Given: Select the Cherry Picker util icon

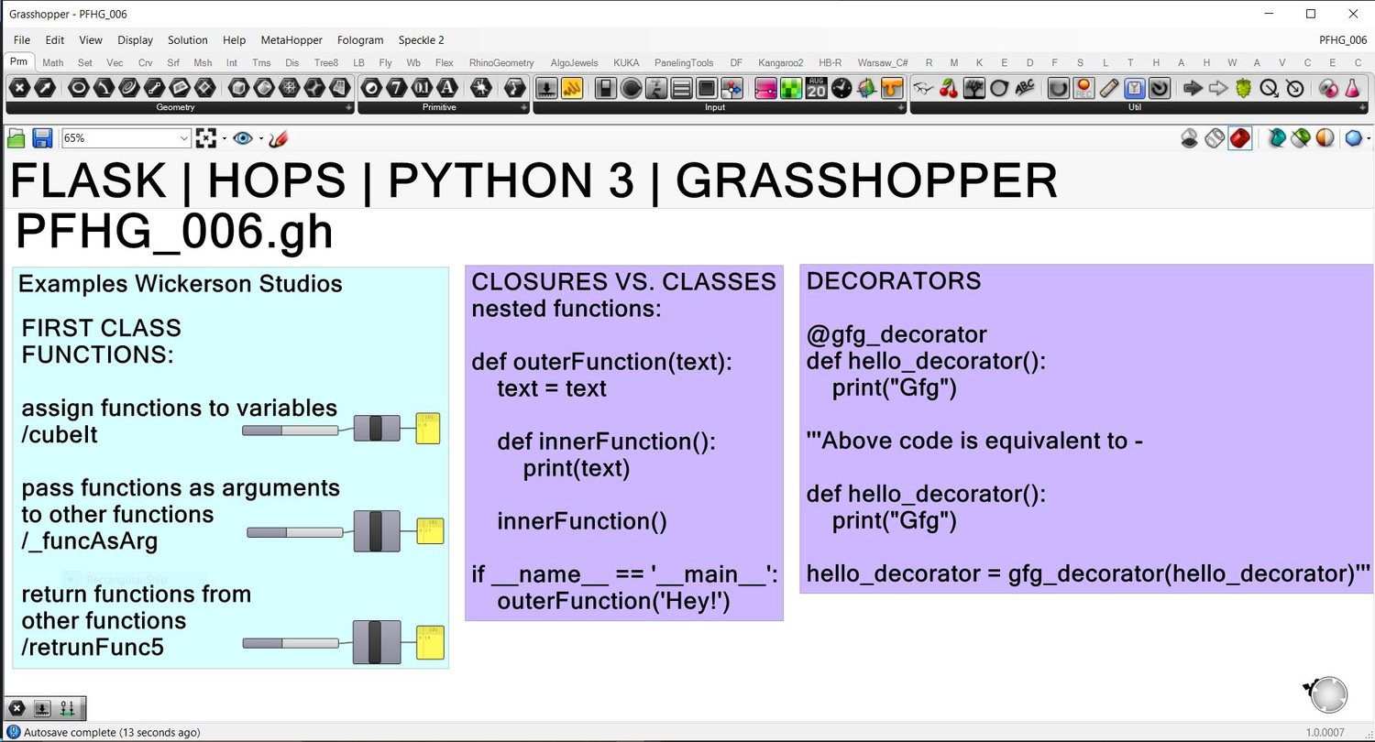Looking at the screenshot, I should [949, 88].
